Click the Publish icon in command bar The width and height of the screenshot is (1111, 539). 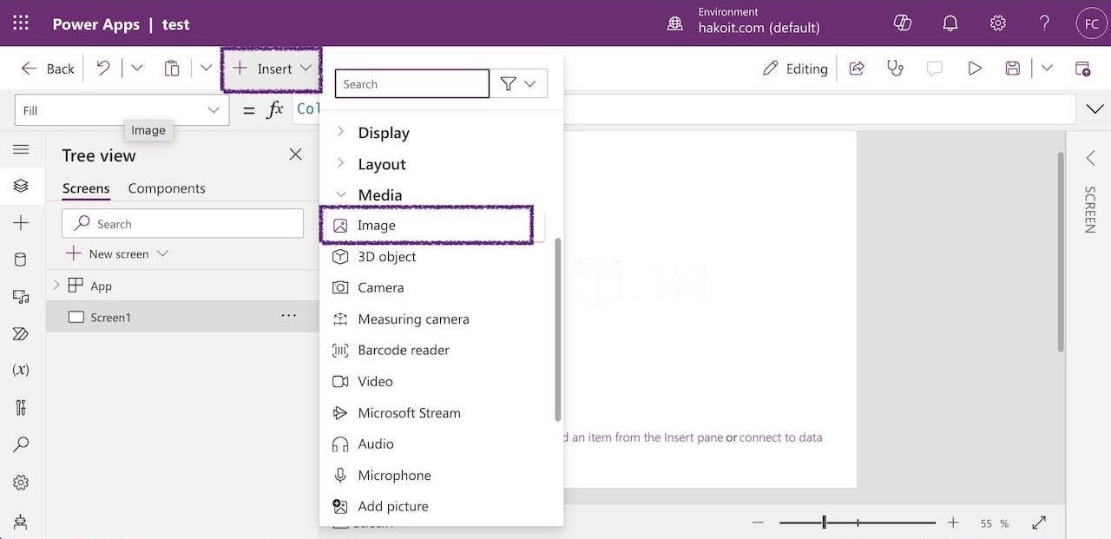click(1082, 68)
